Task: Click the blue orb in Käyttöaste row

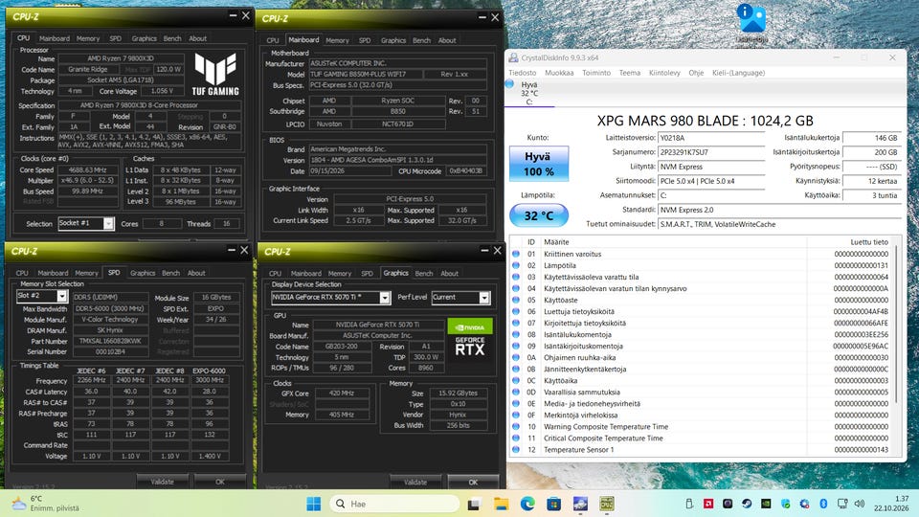Action: tap(516, 300)
